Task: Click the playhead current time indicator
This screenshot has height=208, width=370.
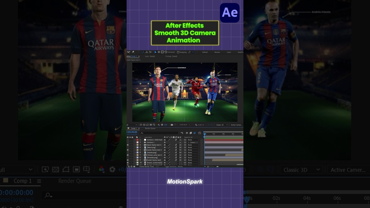Action: [x=204, y=134]
